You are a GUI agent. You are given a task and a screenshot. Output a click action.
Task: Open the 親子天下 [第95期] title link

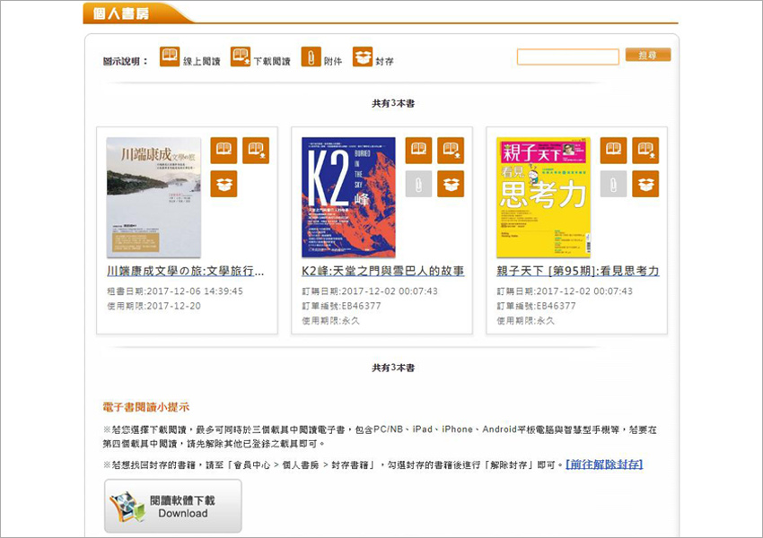[x=577, y=271]
